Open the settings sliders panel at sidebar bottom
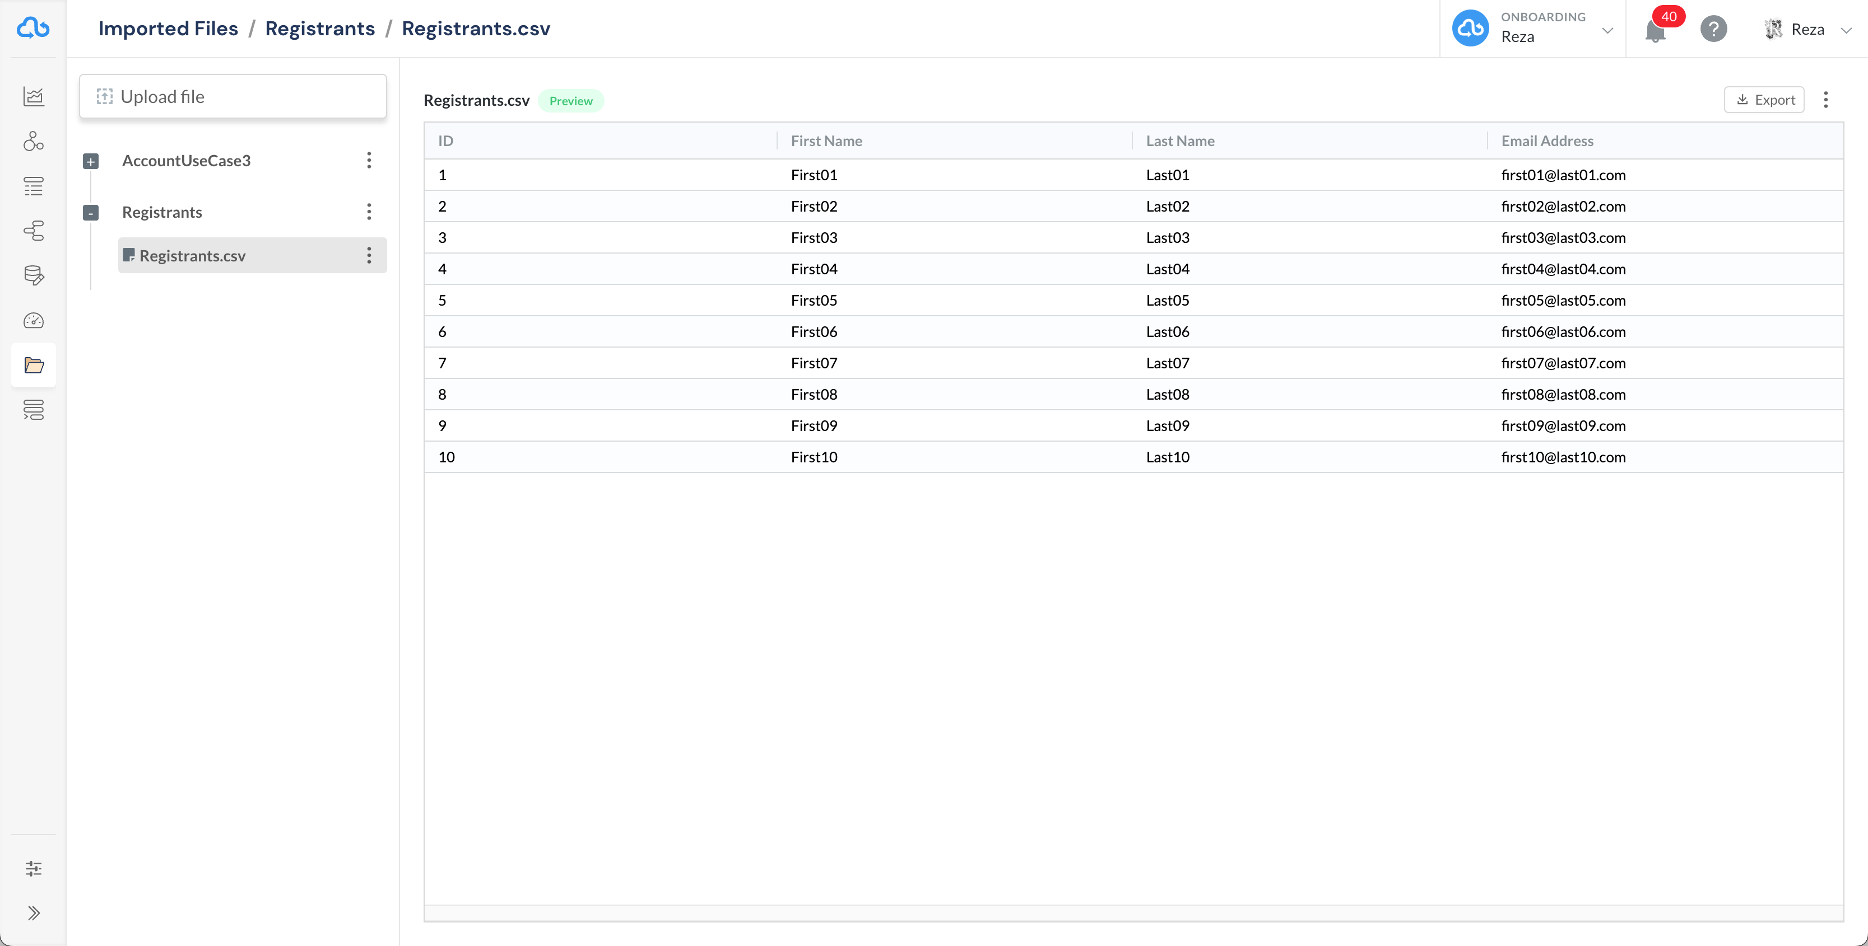 (x=34, y=868)
